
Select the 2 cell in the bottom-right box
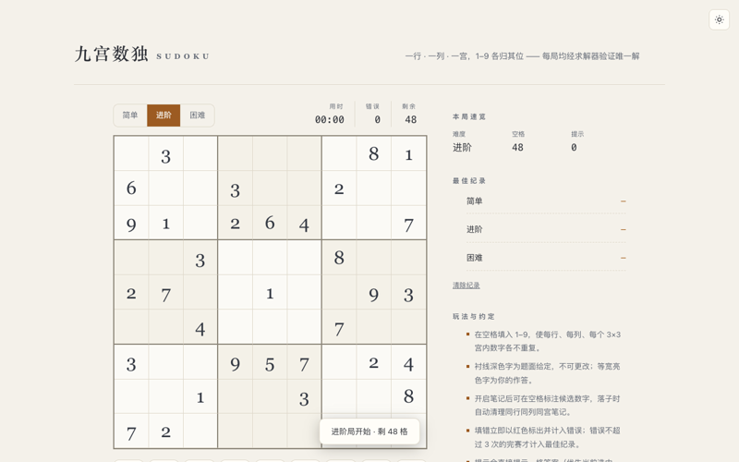click(x=374, y=362)
